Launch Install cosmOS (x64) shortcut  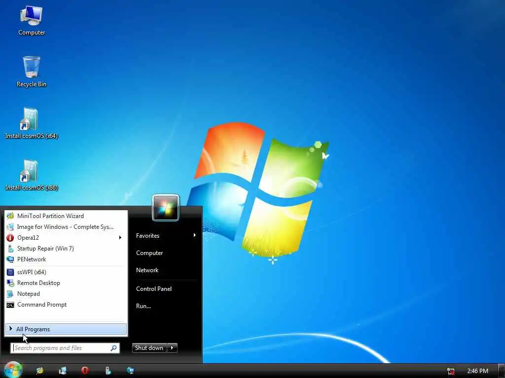click(31, 124)
